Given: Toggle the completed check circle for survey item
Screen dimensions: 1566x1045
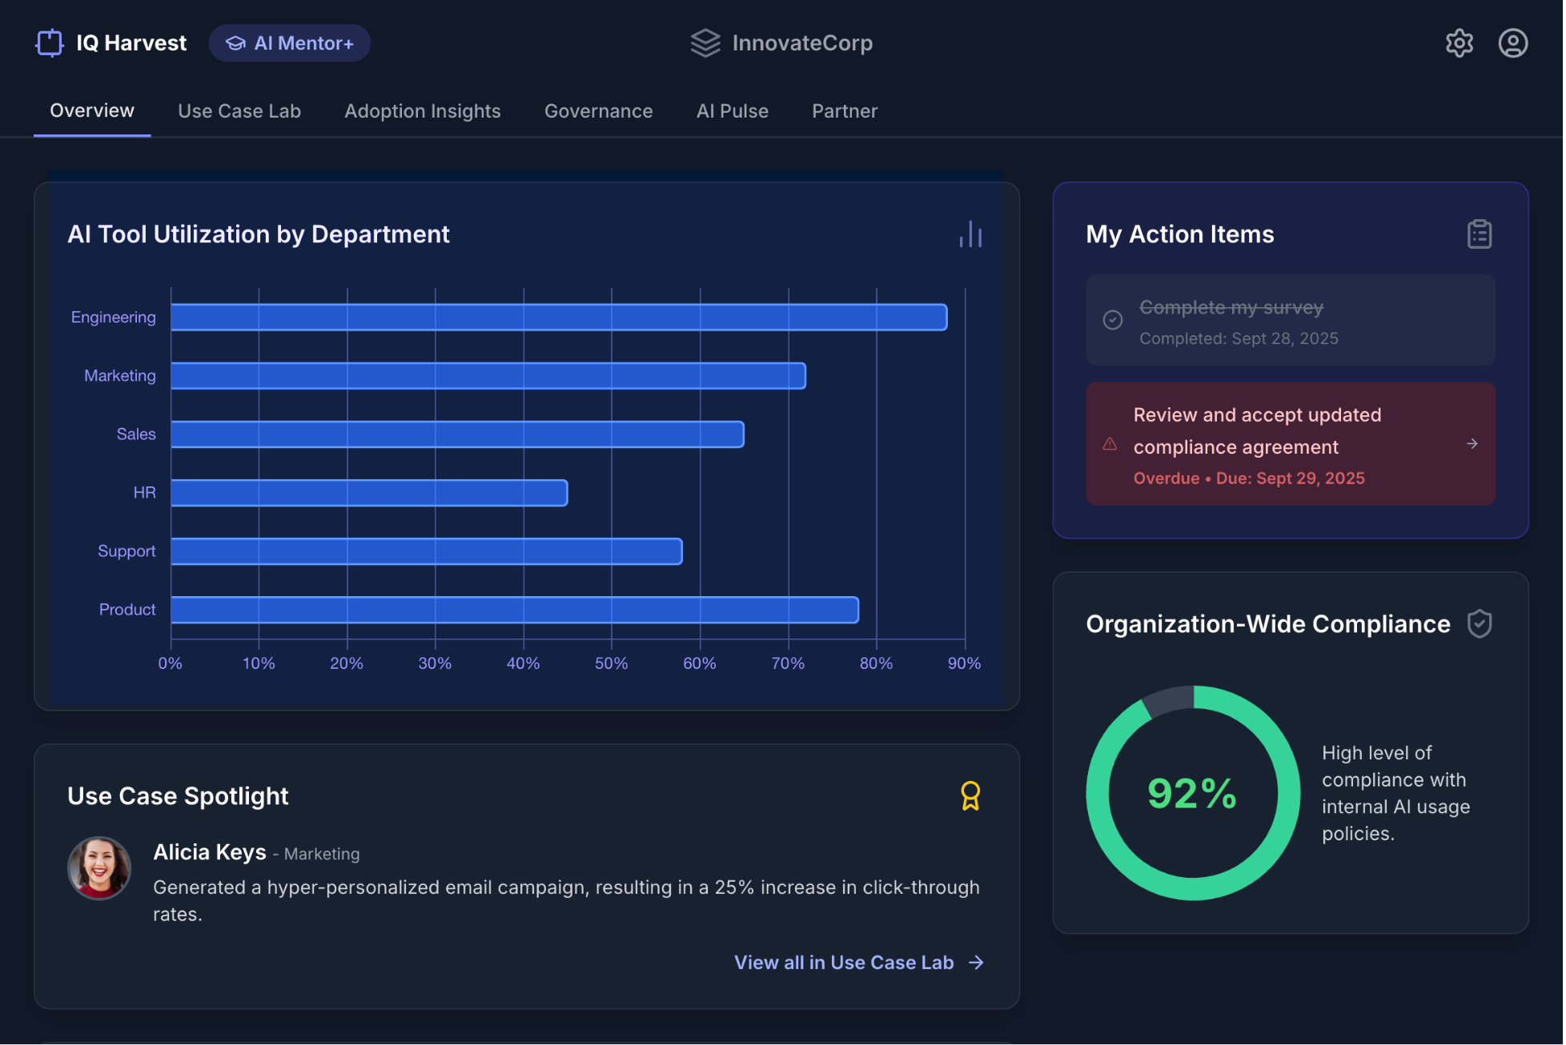Looking at the screenshot, I should point(1113,320).
